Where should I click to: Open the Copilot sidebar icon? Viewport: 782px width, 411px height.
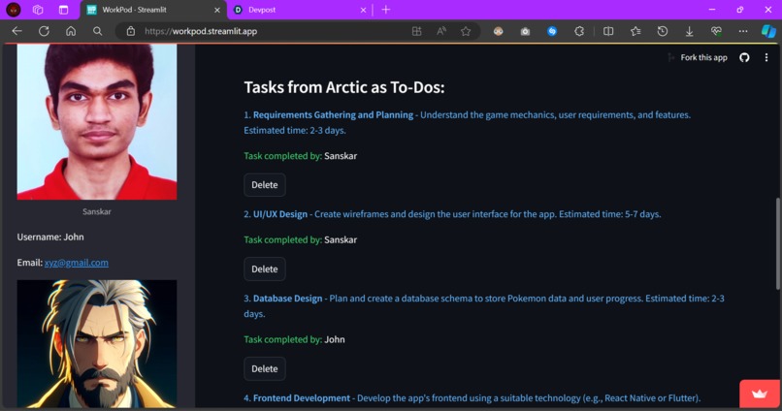click(768, 31)
